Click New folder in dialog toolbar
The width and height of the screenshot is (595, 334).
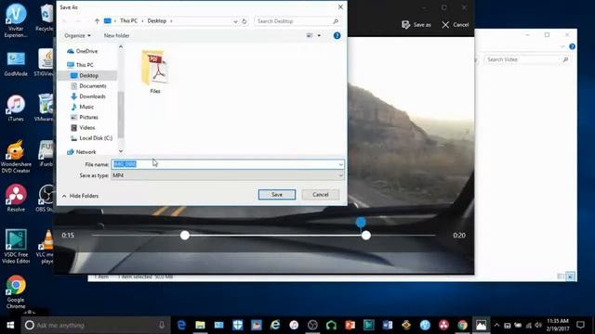(116, 35)
